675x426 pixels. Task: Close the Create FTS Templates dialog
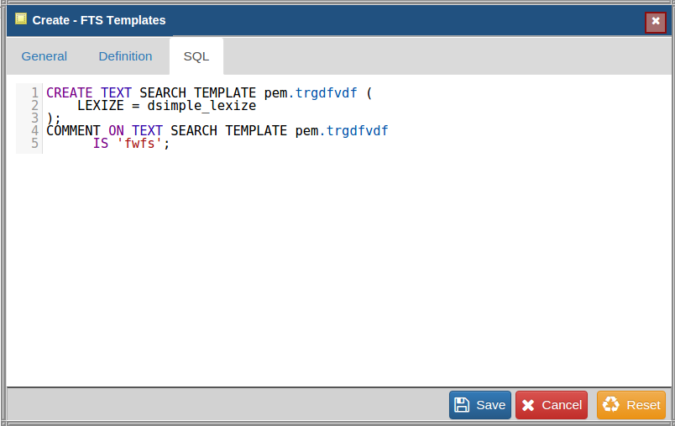[656, 22]
